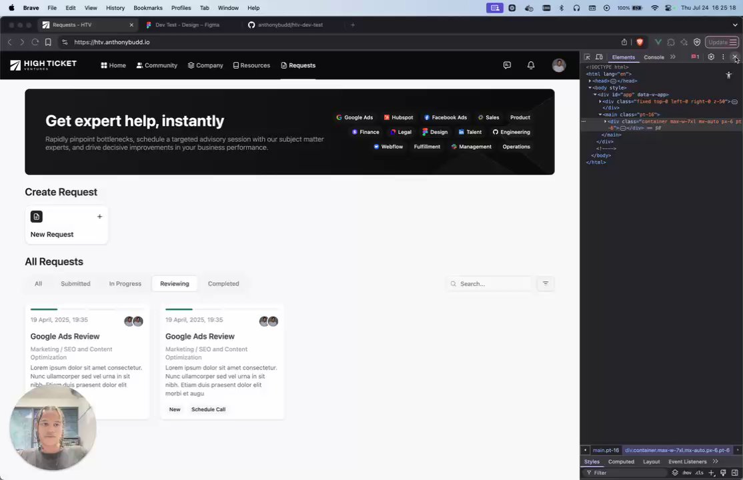
Task: Select main.pt-16 in the DevTools breadcrumb
Action: pos(606,450)
